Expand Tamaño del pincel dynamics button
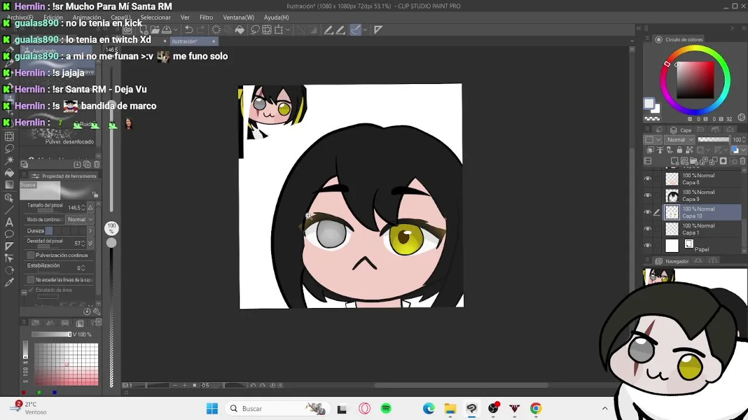Image resolution: width=748 pixels, height=420 pixels. tap(90, 208)
